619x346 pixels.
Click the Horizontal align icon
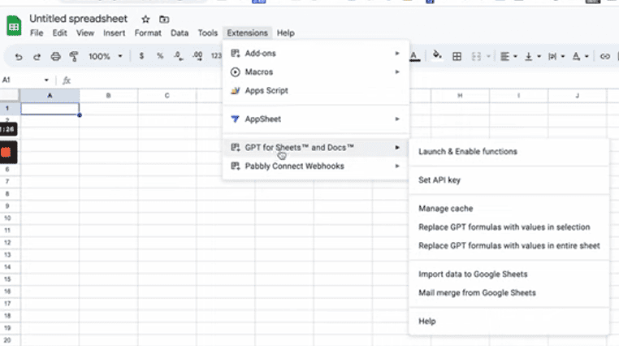pos(504,56)
